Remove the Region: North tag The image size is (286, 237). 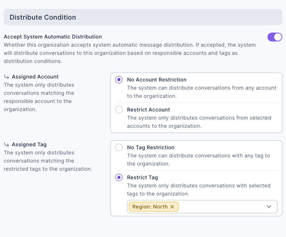172,207
